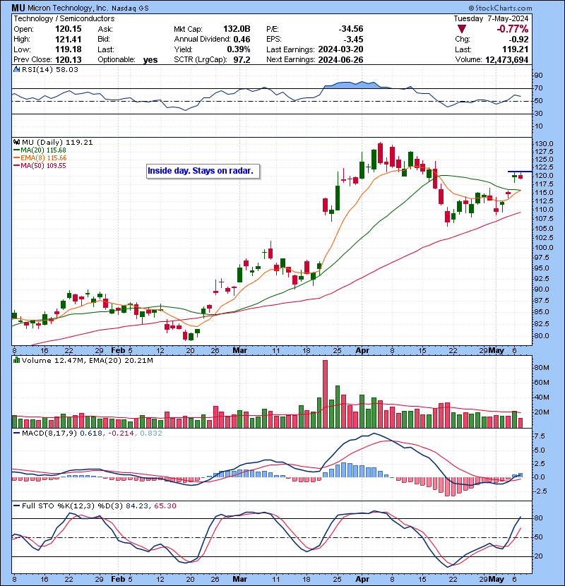
Task: Click the Technology / Semiconductors sector label
Action: (64, 18)
